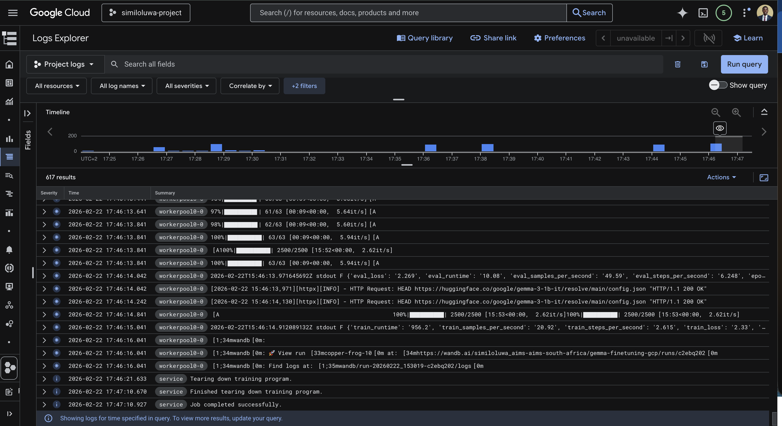Activate Cloud Shell terminal icon
The image size is (782, 426).
[703, 13]
